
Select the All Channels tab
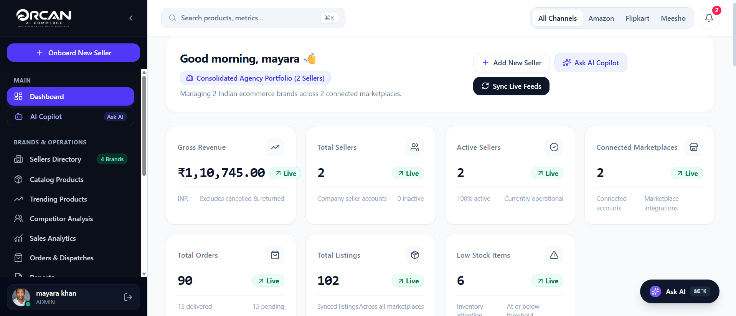[x=557, y=18]
